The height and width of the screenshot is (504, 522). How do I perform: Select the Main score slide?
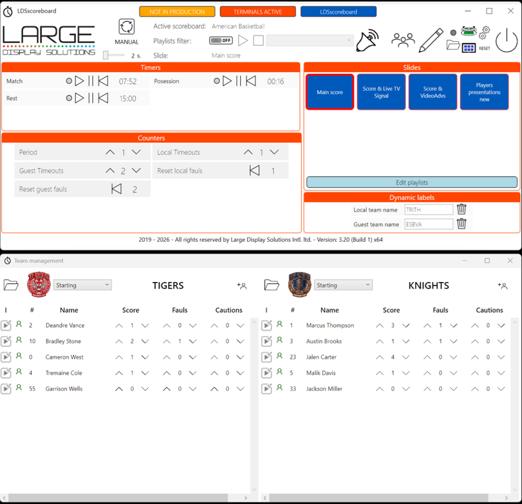pyautogui.click(x=330, y=92)
